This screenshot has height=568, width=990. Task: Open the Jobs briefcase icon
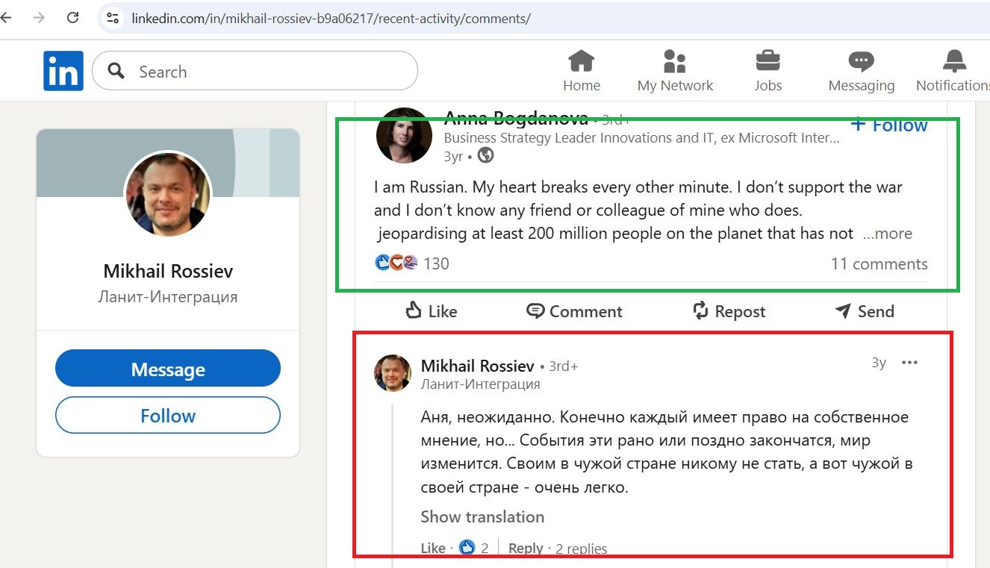pos(768,60)
